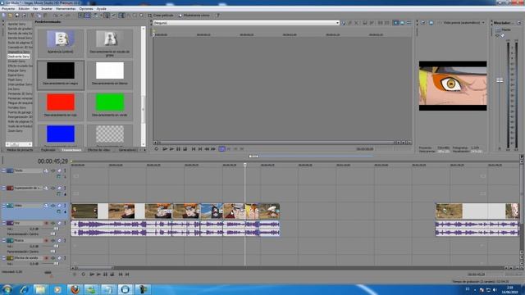Viewport: 525px width, 295px height.
Task: Open the Ayuda menu
Action: tap(101, 9)
